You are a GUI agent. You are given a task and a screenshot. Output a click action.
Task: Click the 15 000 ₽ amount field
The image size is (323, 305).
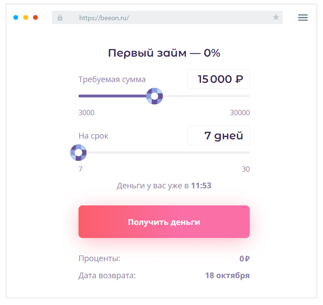pos(218,80)
